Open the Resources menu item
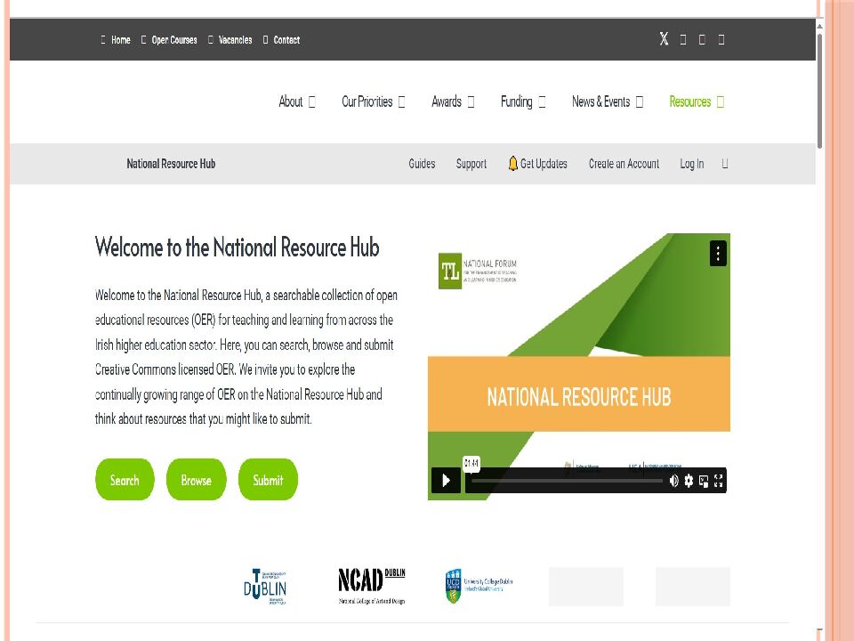This screenshot has width=854, height=641. (697, 101)
